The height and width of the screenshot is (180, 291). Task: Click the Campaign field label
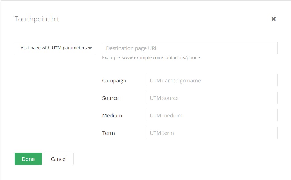point(114,80)
